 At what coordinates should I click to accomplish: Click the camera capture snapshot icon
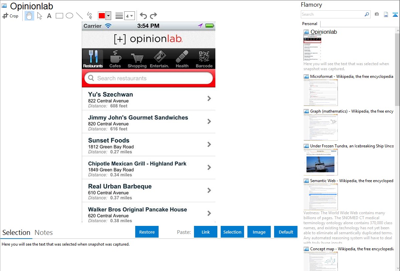377,14
